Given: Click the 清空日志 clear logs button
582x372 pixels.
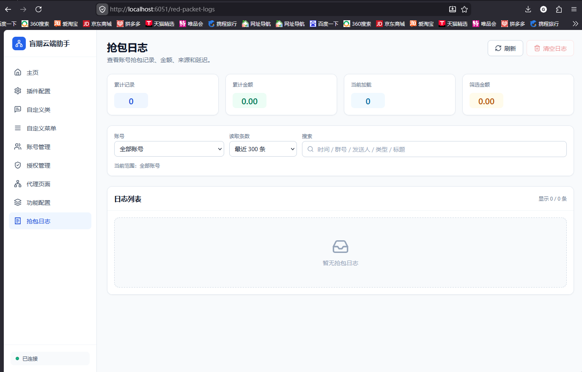Looking at the screenshot, I should [x=550, y=48].
